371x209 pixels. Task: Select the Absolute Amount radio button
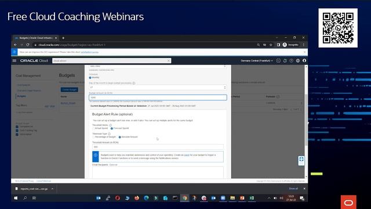point(120,137)
